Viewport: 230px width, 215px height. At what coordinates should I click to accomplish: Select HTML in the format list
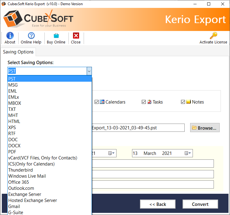point(50,121)
